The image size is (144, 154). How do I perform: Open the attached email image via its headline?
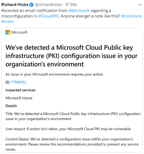71,56
